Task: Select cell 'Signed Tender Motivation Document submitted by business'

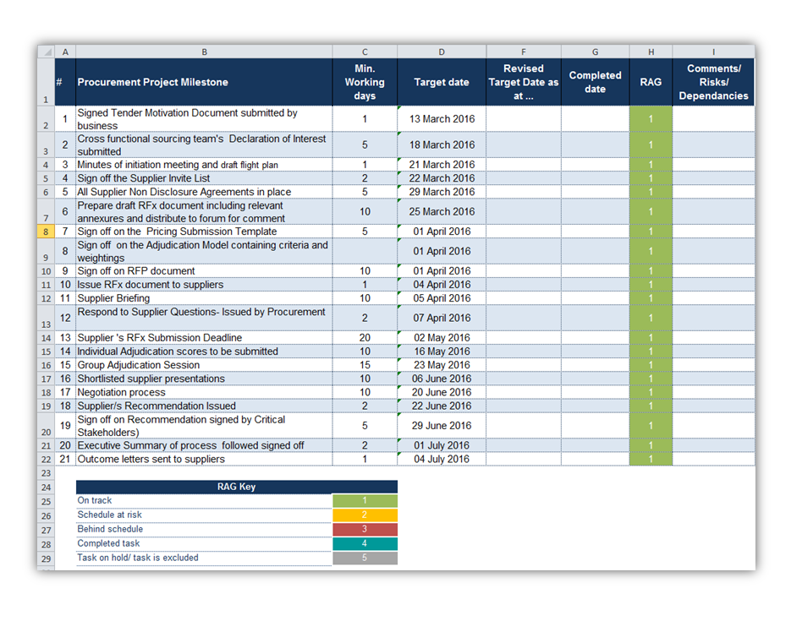Action: pos(204,119)
